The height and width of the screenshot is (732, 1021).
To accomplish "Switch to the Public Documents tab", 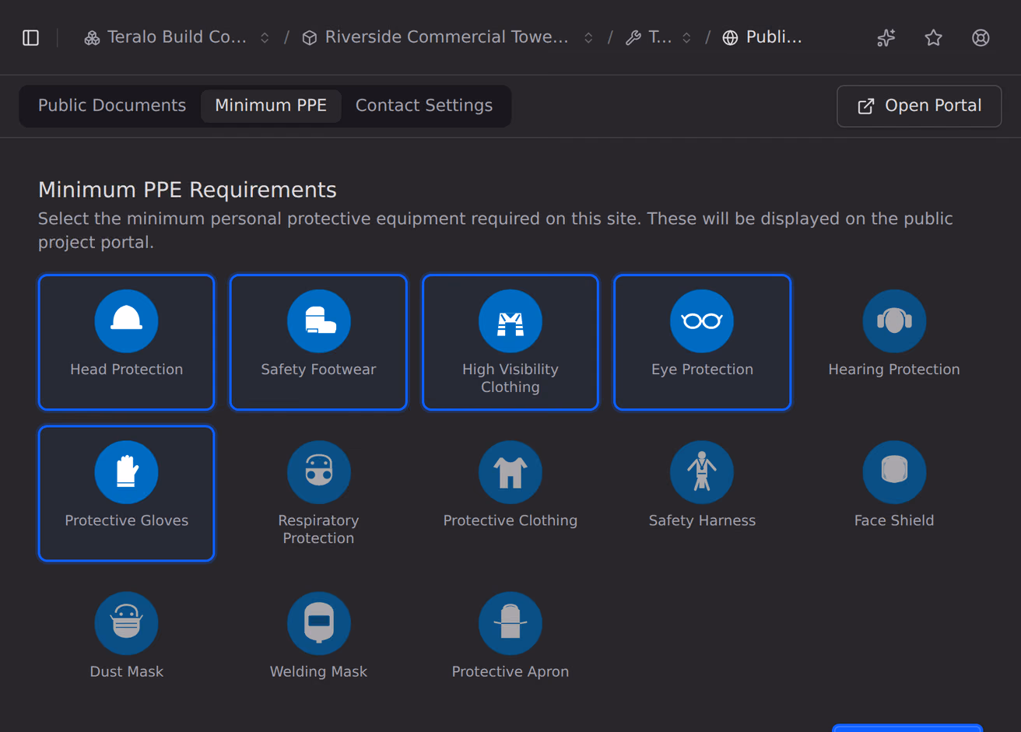I will point(112,106).
